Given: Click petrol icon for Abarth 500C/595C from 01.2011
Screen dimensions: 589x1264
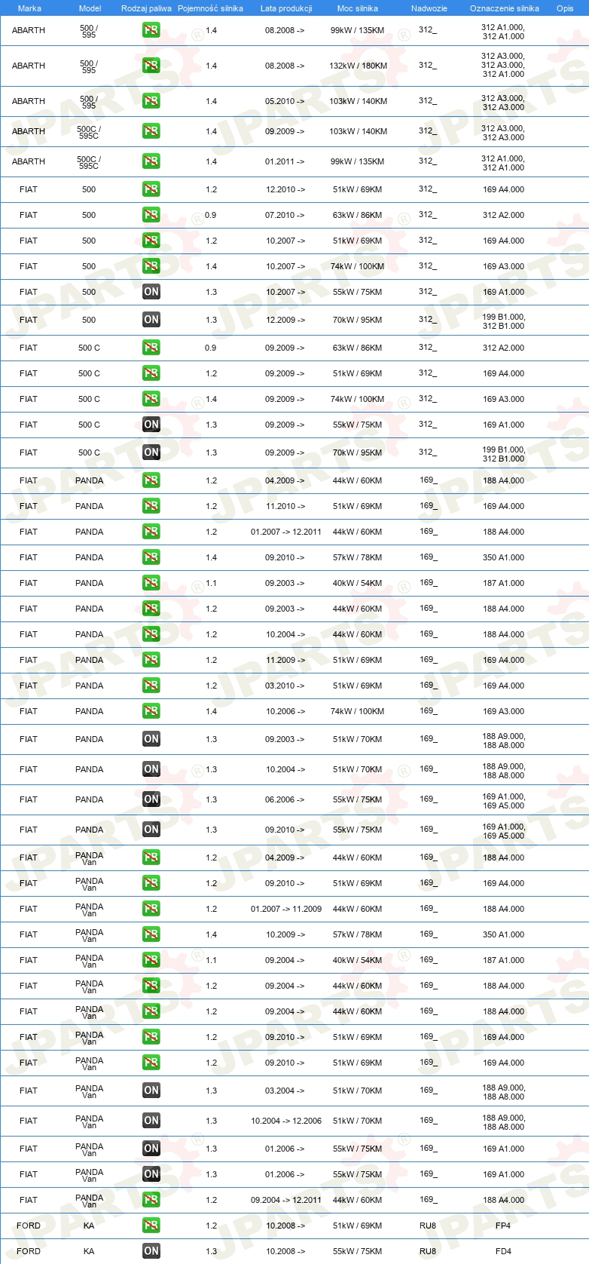Looking at the screenshot, I should pos(151,161).
